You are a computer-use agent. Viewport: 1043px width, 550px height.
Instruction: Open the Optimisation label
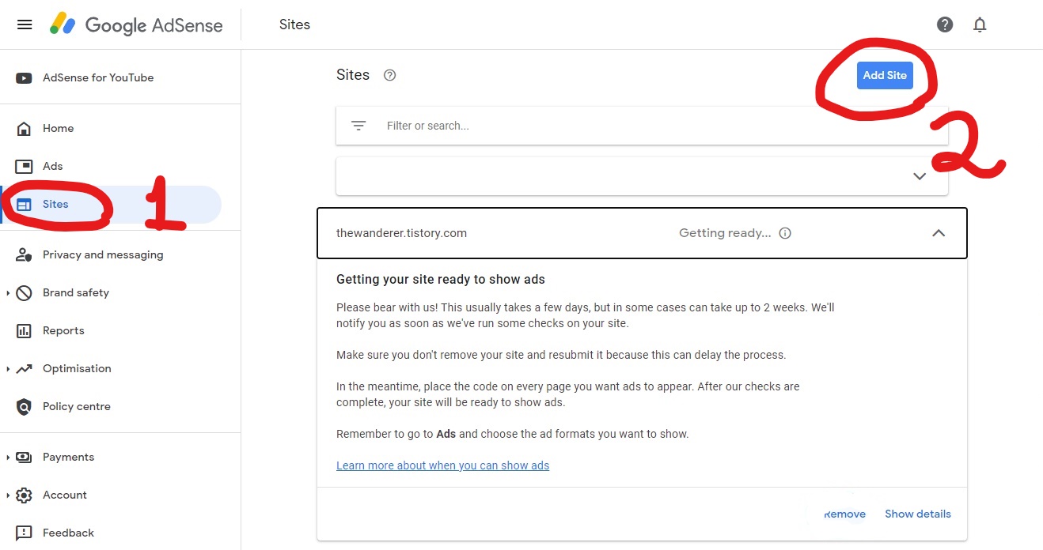click(77, 369)
